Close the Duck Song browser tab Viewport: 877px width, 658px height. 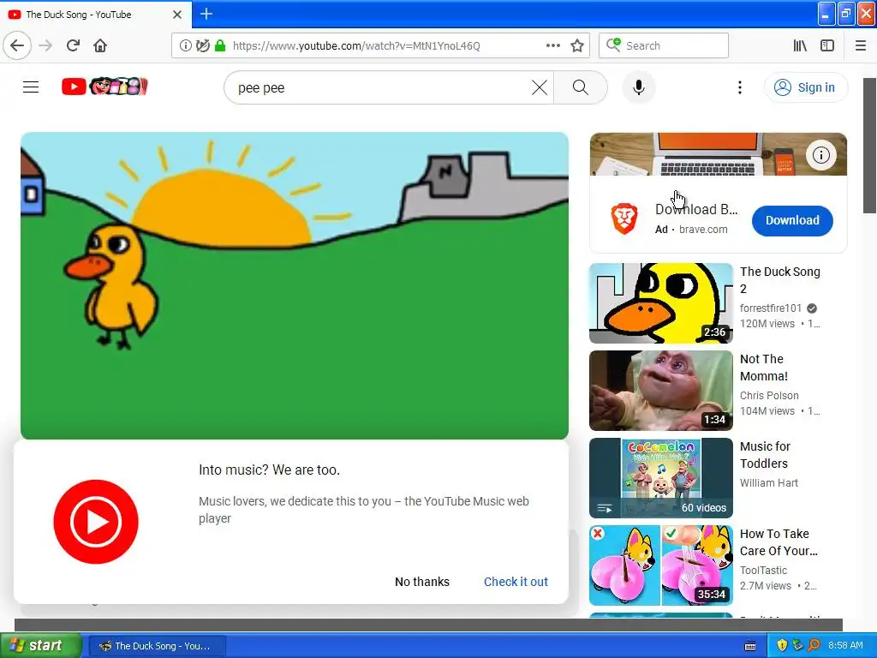coord(176,15)
